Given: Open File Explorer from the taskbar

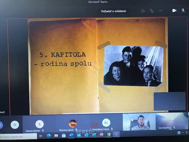Looking at the screenshot, I should (x=56, y=135).
